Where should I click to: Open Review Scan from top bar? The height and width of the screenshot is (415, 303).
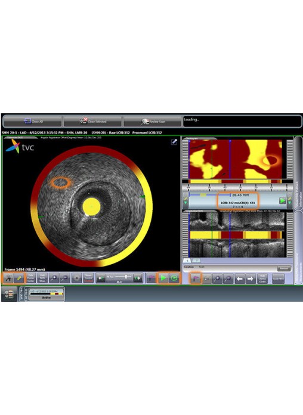click(x=152, y=121)
